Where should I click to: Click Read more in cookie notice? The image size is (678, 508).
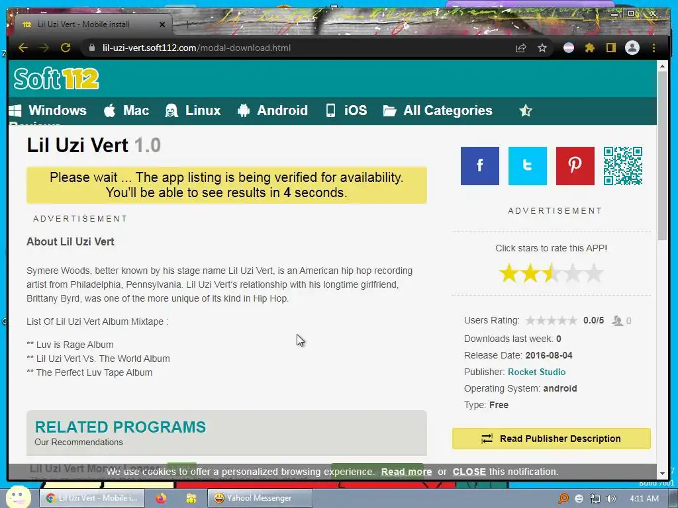point(407,472)
